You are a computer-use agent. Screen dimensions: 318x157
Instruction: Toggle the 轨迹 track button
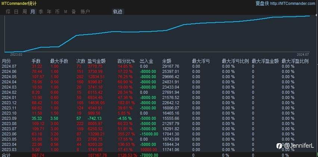click(118, 12)
